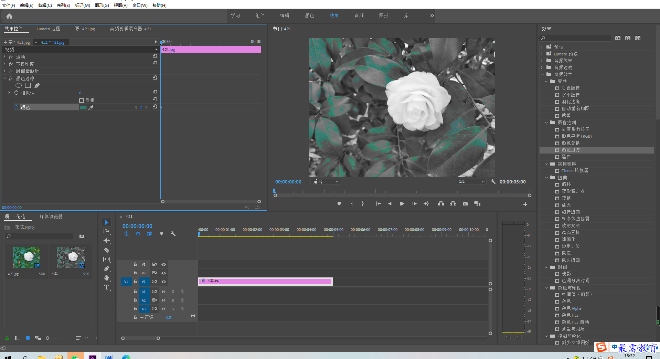Reset the 不透明度 effect
Image resolution: width=660 pixels, height=359 pixels.
(155, 63)
